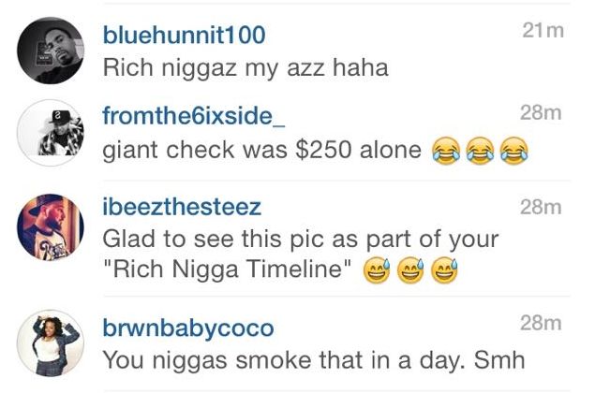View ibeezthesteez's circular profile photo
595x393 pixels.
click(50, 227)
